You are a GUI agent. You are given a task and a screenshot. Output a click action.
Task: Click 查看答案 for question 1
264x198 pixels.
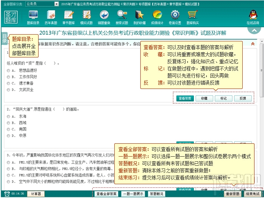[185, 98]
